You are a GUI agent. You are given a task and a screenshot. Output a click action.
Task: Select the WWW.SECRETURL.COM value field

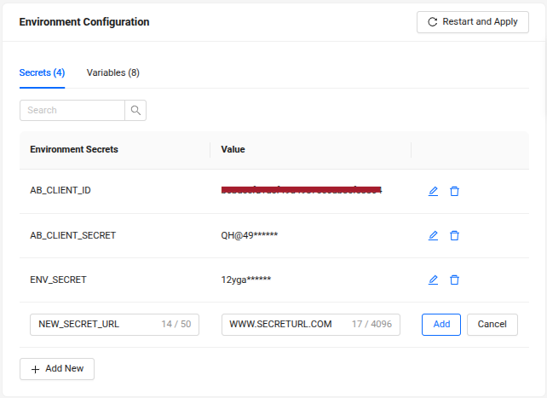(x=285, y=325)
